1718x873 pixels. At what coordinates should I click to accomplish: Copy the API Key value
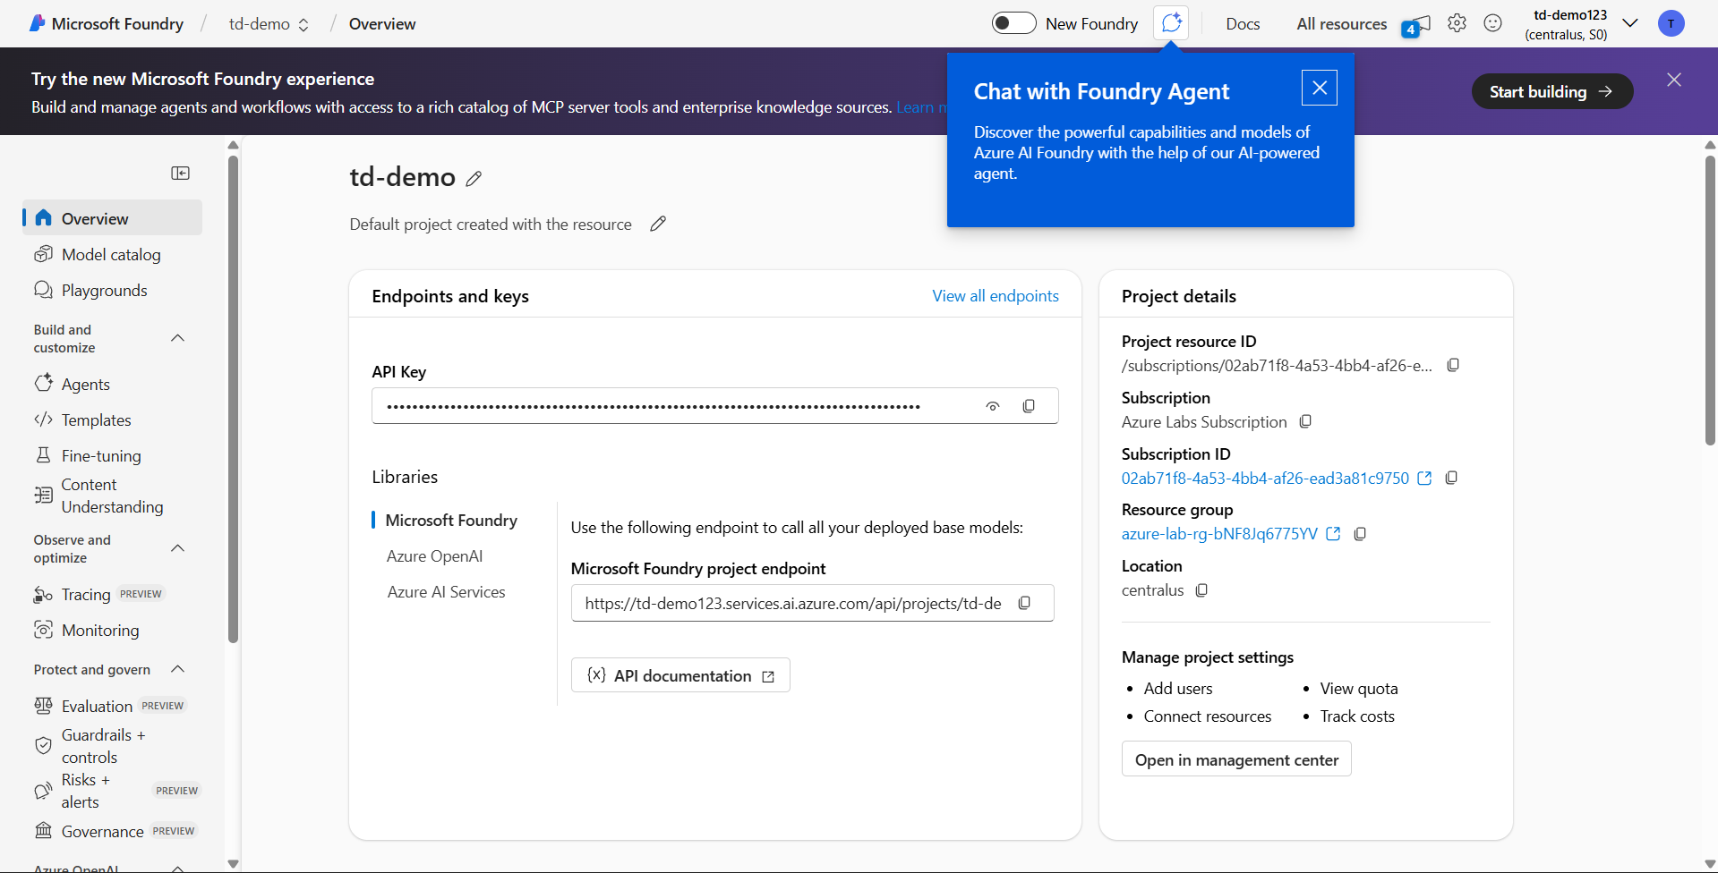coord(1029,406)
